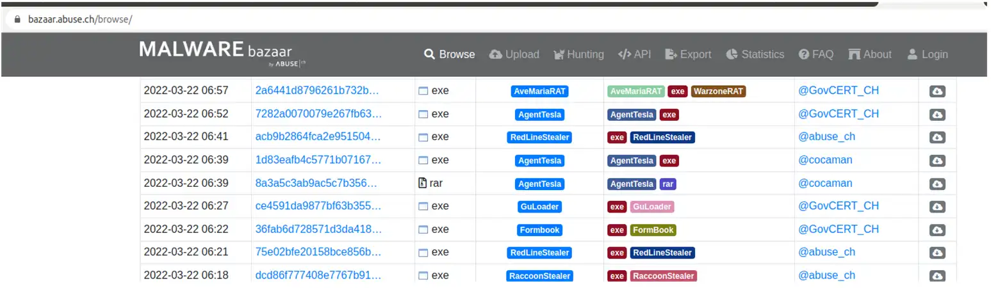The height and width of the screenshot is (288, 991).
Task: Download sample 75e02bfe20158bce856b via cloud icon
Action: (x=937, y=253)
